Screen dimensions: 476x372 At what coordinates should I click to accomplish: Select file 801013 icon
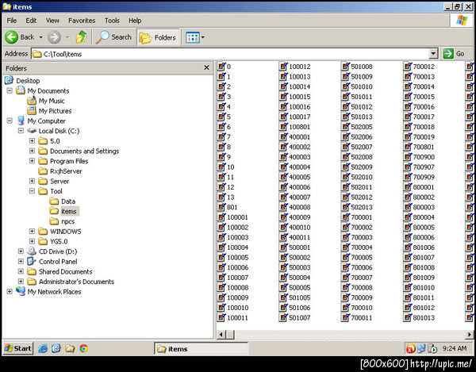[408, 317]
